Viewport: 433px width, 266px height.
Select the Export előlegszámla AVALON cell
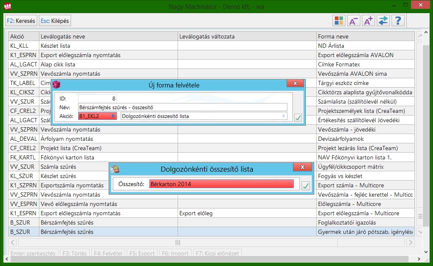tap(365, 55)
